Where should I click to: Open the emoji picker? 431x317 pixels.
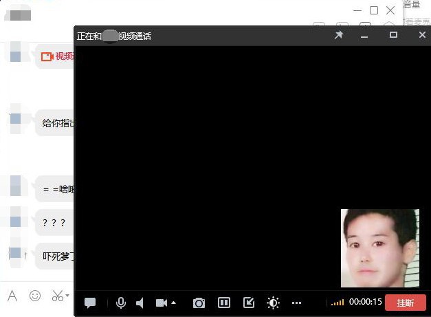(34, 296)
